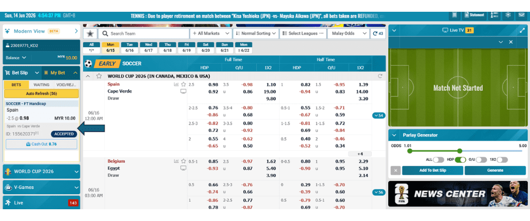Select the Mon 6/15 date tab
Image resolution: width=530 pixels, height=221 pixels.
point(111,48)
